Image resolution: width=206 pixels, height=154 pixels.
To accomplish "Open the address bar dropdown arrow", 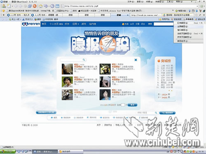I will [197, 6].
